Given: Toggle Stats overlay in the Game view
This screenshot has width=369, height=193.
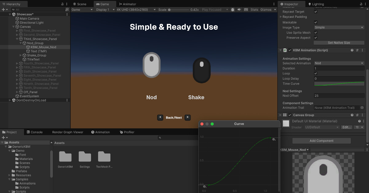Looking at the screenshot, I should click(254, 9).
